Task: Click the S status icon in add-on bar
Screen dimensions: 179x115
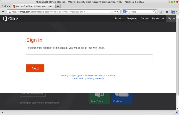Action: tap(176, 113)
